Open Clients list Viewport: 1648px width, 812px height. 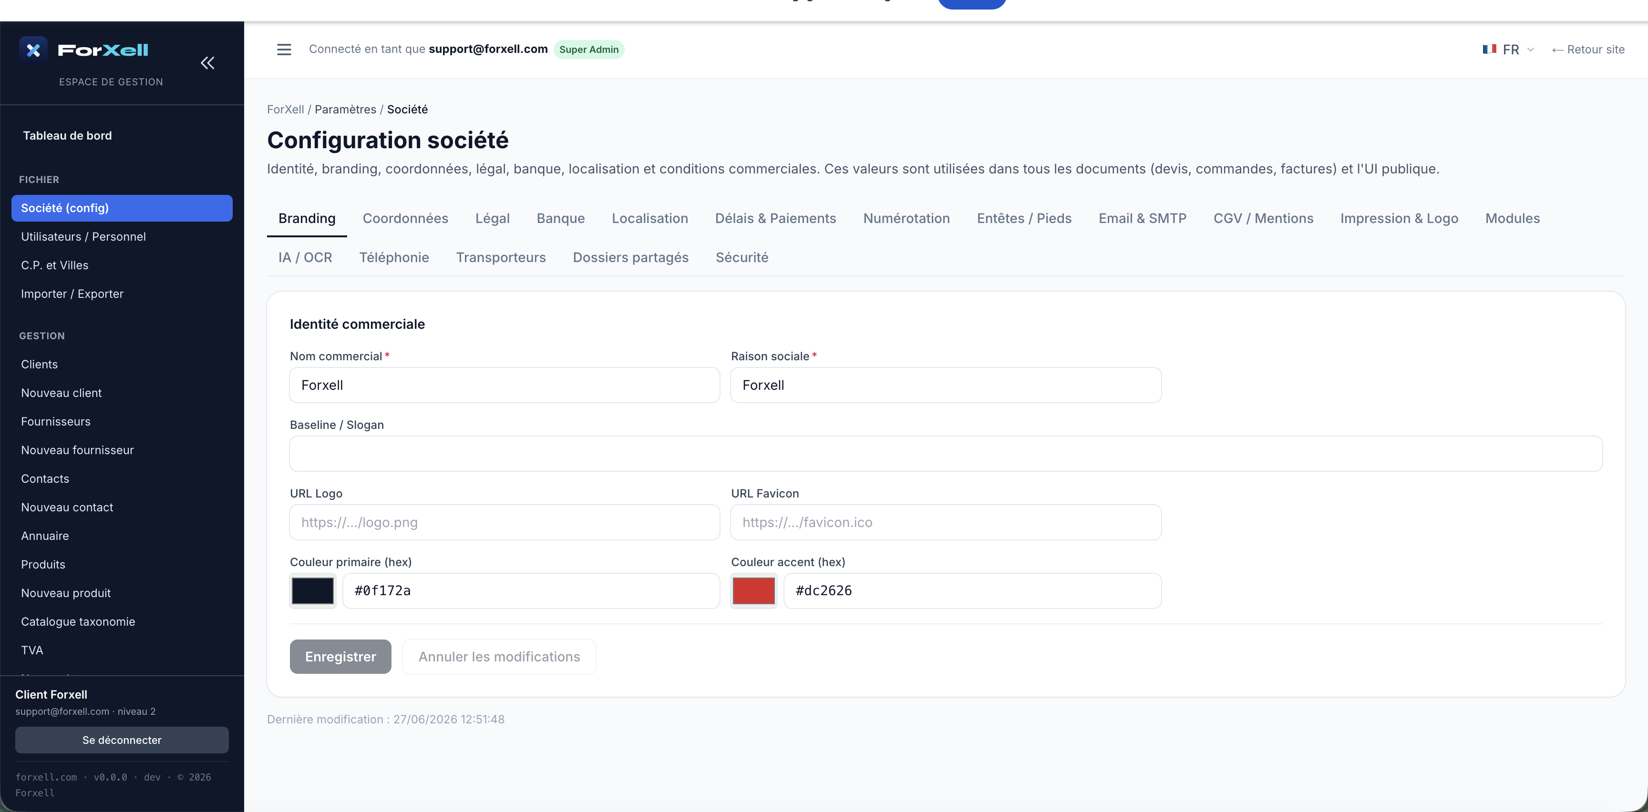coord(122,365)
